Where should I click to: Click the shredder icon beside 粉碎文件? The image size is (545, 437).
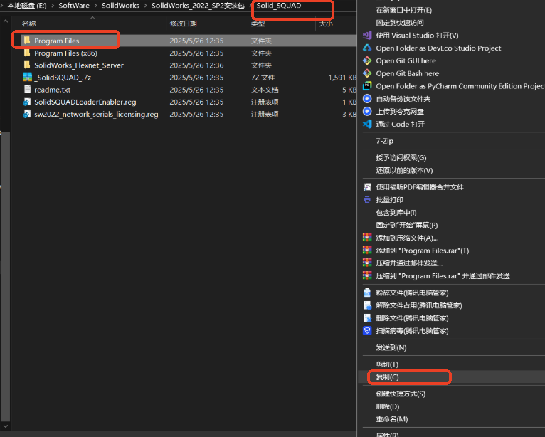pos(367,293)
